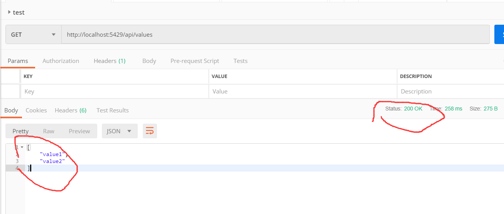Click the 275 B size value
Image resolution: width=504 pixels, height=214 pixels.
(x=490, y=109)
